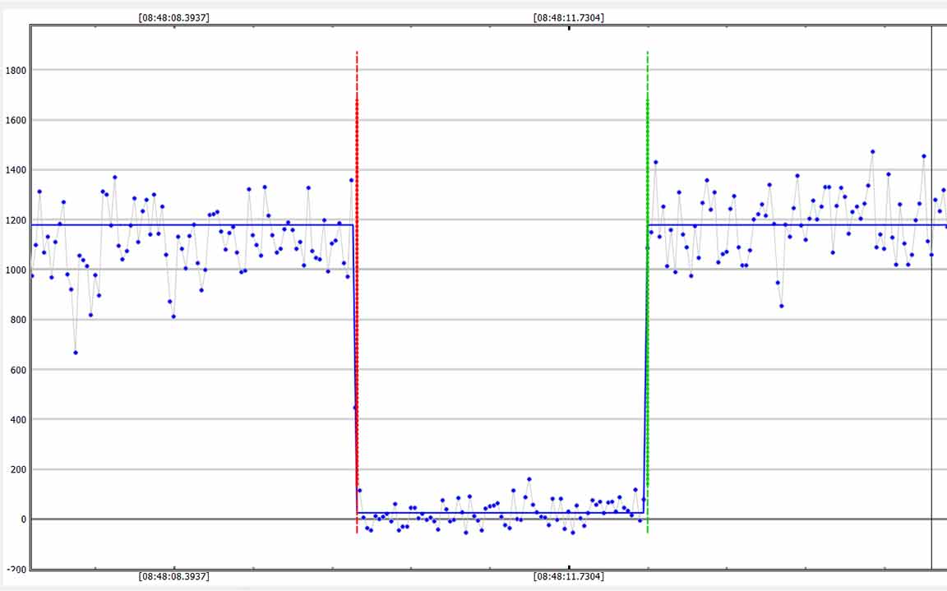This screenshot has width=947, height=591.
Task: Click the 1400 y-axis label
Action: pos(16,170)
